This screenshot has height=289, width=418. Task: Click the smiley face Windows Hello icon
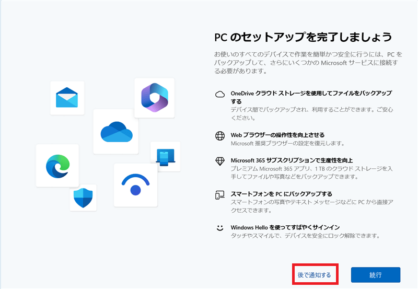tap(220, 228)
